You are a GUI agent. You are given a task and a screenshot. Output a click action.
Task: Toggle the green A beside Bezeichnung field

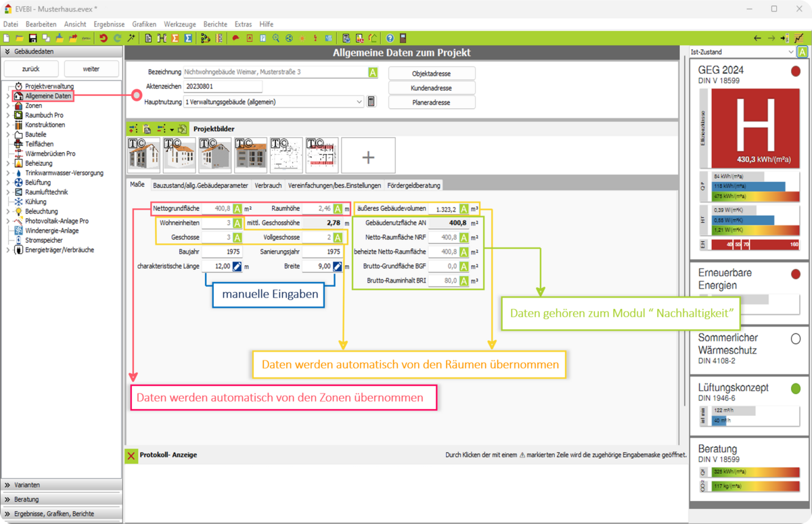(x=372, y=72)
